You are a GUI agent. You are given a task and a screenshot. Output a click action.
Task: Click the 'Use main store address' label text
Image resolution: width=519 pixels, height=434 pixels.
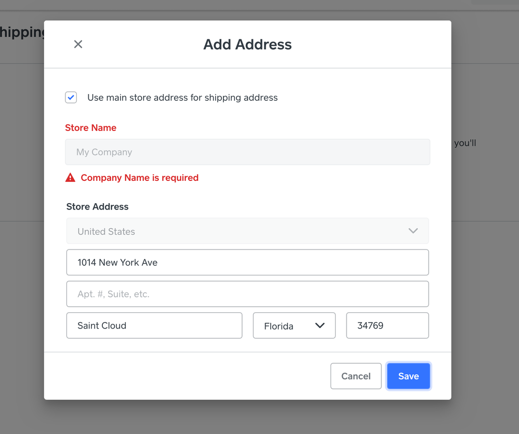[x=182, y=98]
